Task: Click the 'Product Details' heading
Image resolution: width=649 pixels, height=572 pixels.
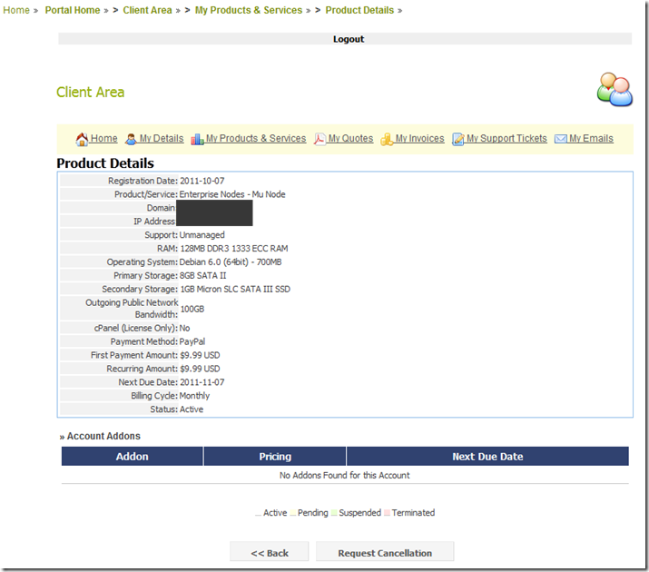Action: [x=105, y=163]
